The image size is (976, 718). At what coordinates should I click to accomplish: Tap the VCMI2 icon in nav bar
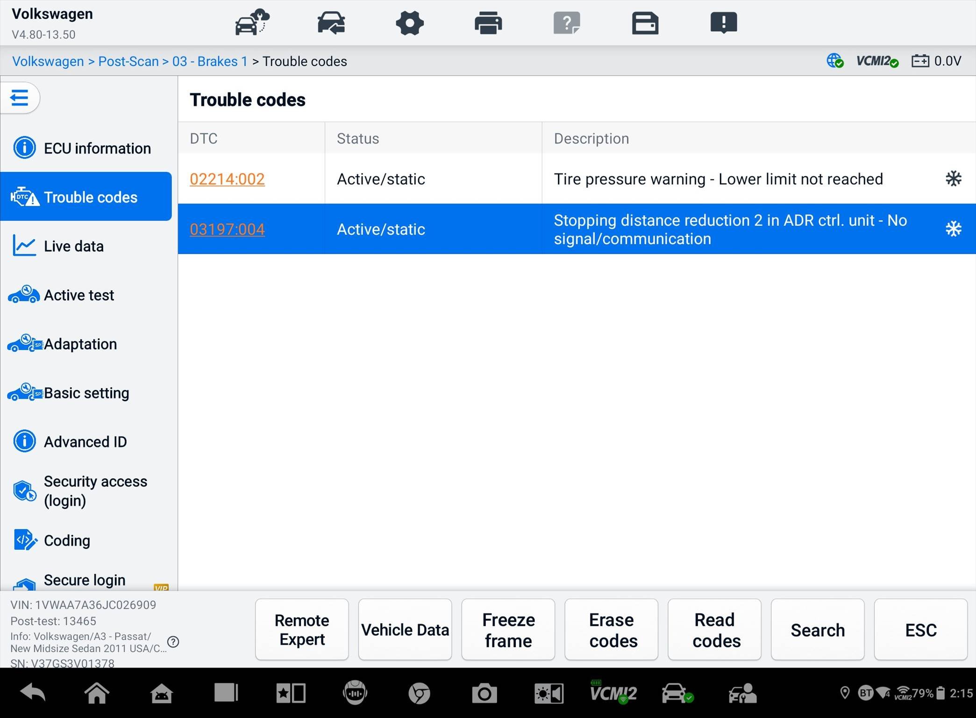click(613, 692)
